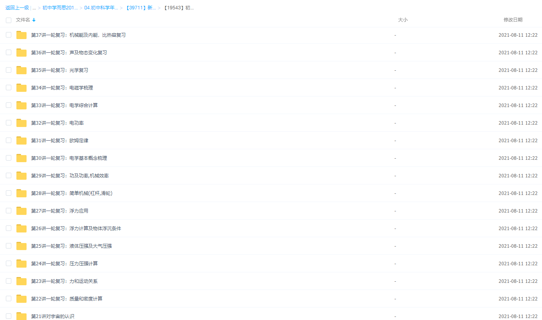Click the folder icon for 第37讲 机械能及内能
The image size is (542, 320).
[21, 35]
